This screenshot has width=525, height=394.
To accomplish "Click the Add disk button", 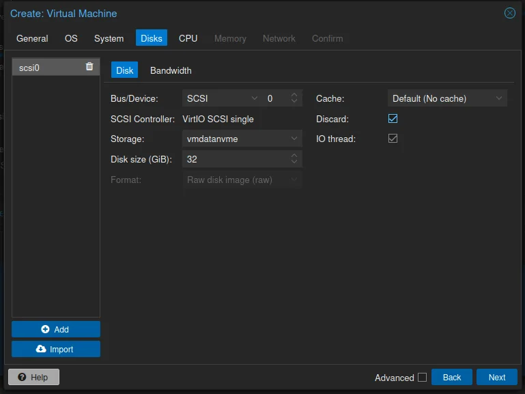I will pos(56,329).
